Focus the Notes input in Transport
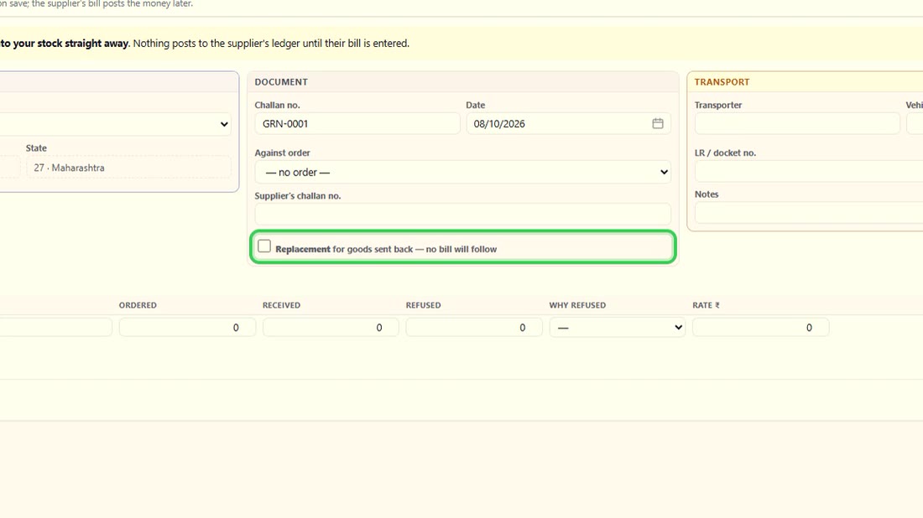The height and width of the screenshot is (518, 923). 809,213
